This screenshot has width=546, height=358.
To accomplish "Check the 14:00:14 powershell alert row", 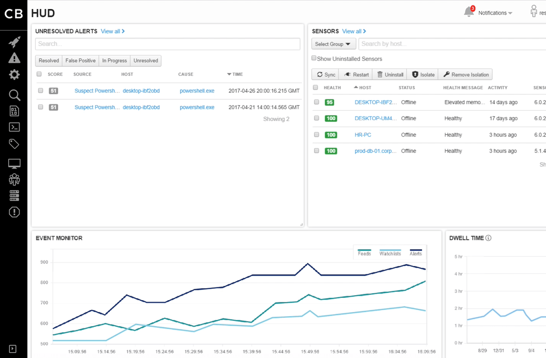I will click(x=40, y=107).
